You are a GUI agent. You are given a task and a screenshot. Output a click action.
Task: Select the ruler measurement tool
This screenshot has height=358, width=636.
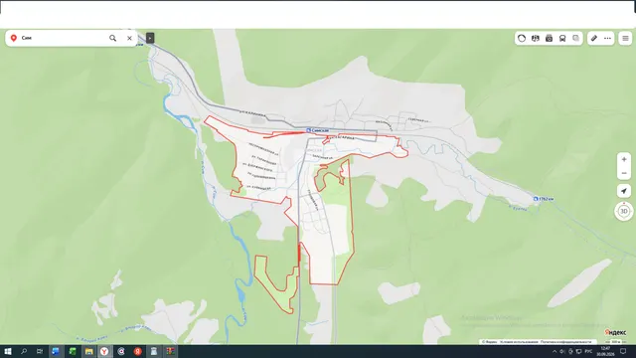(x=594, y=38)
